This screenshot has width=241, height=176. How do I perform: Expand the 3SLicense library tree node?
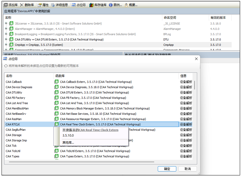coord(6,23)
